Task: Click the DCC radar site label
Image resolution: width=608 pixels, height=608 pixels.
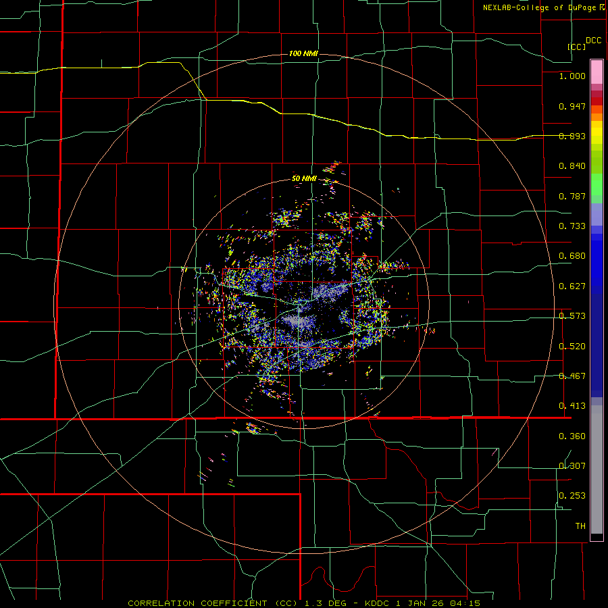Action: pyautogui.click(x=593, y=41)
